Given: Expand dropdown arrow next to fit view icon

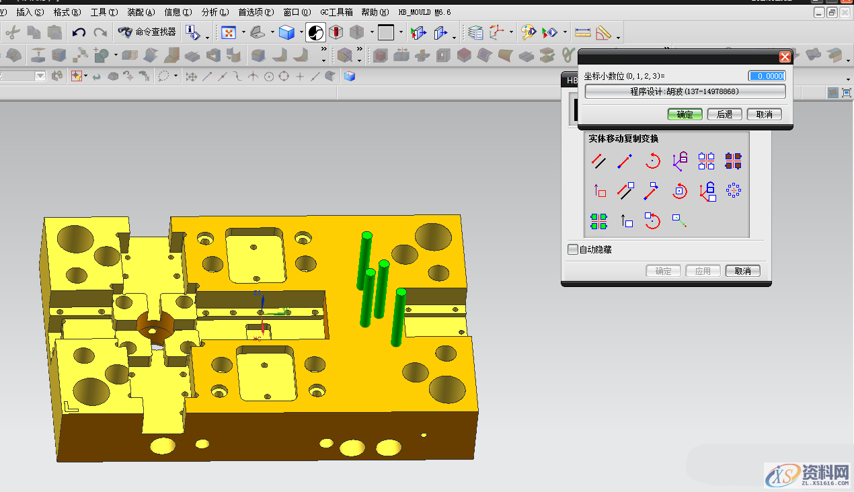Looking at the screenshot, I should [243, 32].
